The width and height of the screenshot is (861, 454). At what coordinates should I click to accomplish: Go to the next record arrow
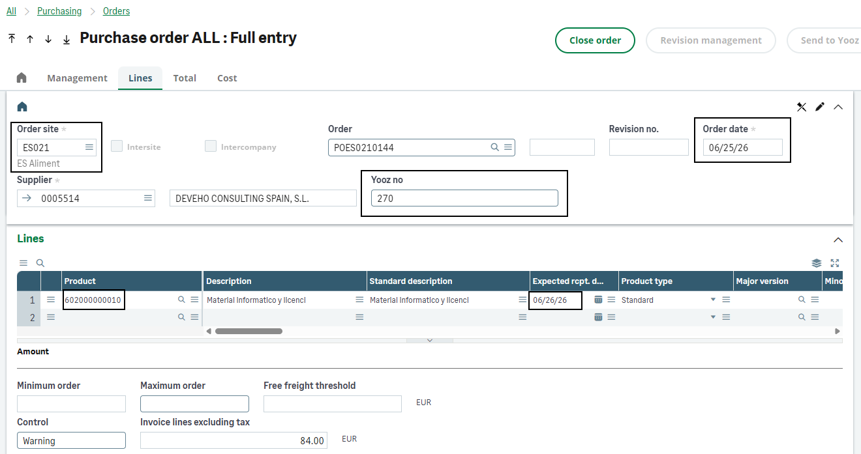(48, 39)
